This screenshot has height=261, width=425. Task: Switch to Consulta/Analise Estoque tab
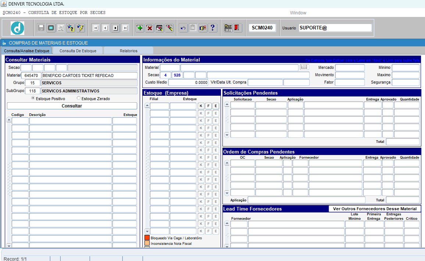[x=26, y=51]
